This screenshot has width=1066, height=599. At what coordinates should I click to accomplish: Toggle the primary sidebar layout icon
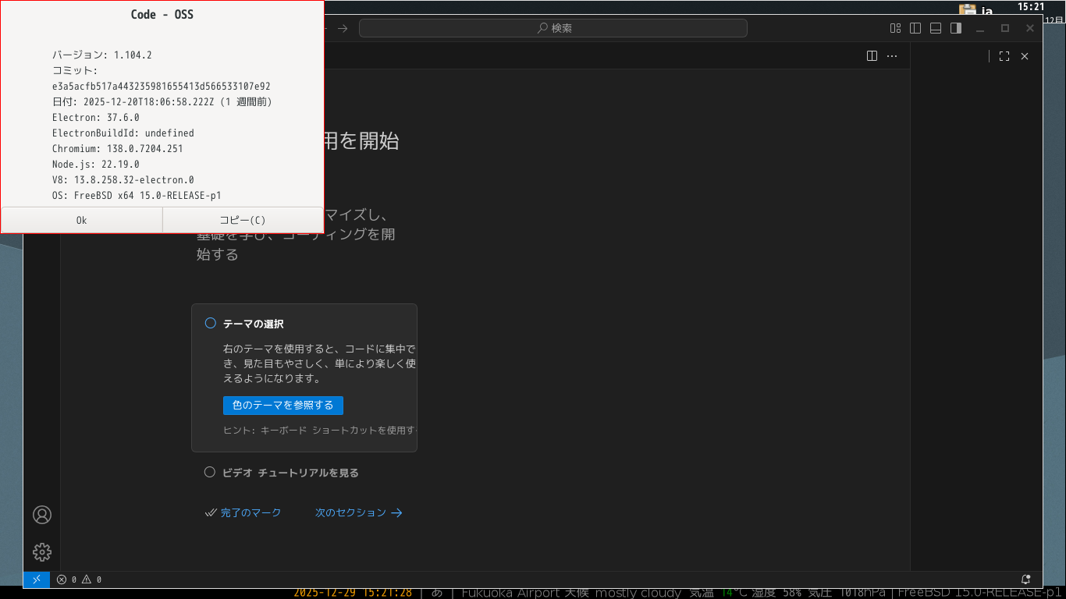[x=915, y=28]
